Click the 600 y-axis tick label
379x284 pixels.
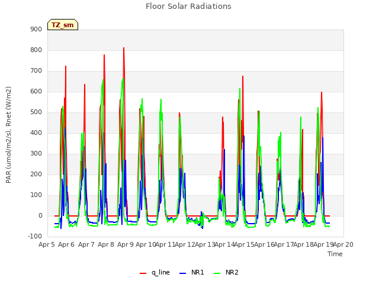coord(36,92)
